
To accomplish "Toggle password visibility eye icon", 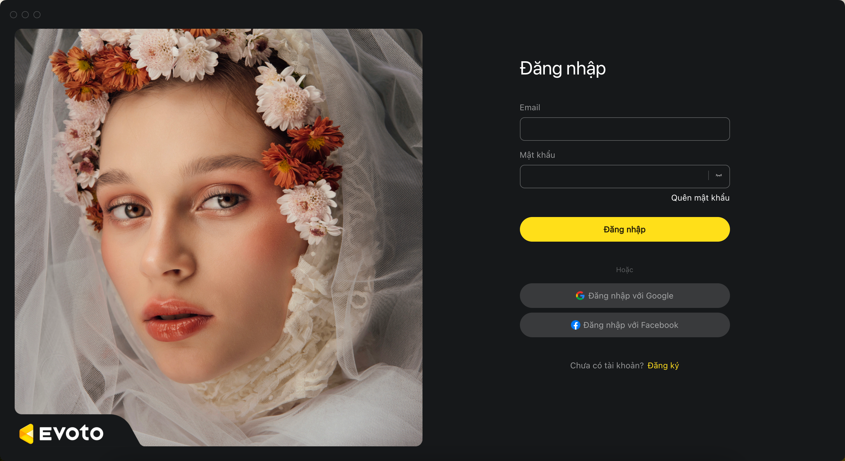I will 719,175.
